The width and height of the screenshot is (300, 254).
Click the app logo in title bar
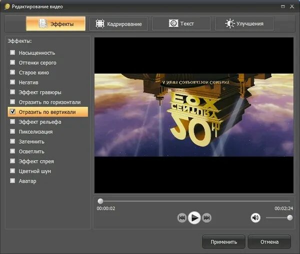tap(7, 7)
